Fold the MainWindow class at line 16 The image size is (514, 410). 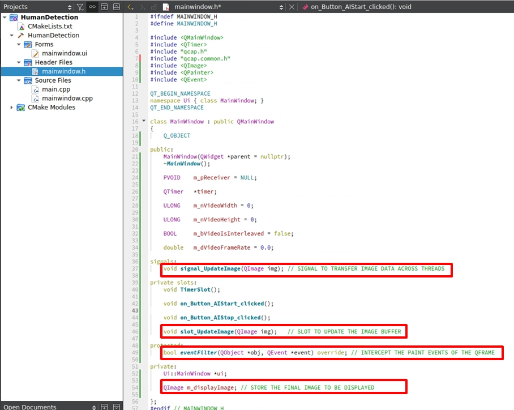[144, 121]
